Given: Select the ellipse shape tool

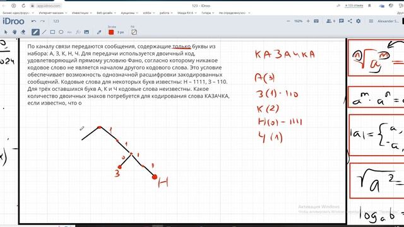Looking at the screenshot, I should point(61,32).
